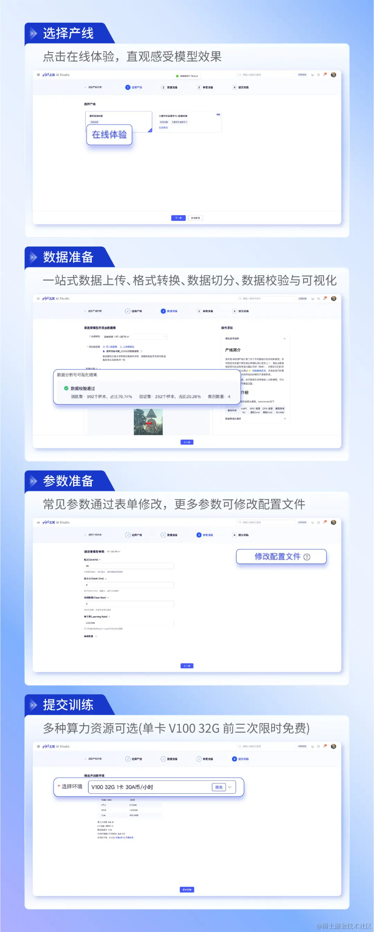Click completed 数据准备 step in 参数准备 screenshot
Image resolution: width=374 pixels, height=932 pixels.
coord(169,535)
